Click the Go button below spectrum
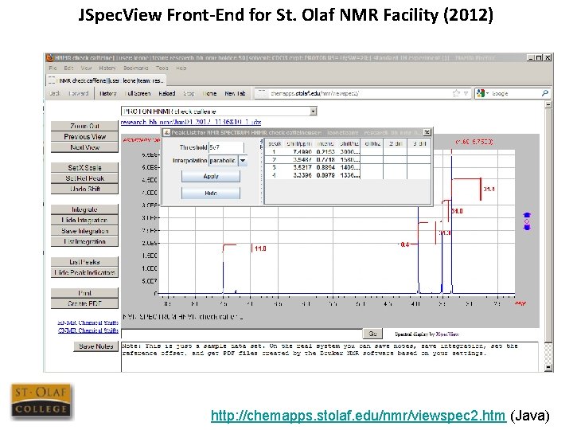The height and width of the screenshot is (430, 573). 372,334
